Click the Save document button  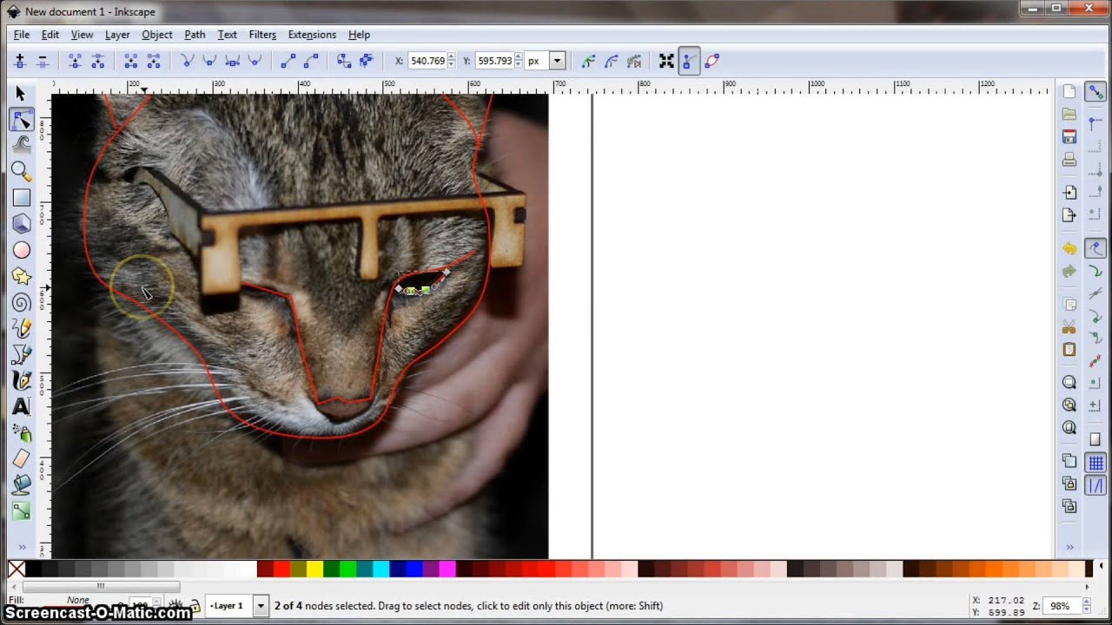[1069, 137]
